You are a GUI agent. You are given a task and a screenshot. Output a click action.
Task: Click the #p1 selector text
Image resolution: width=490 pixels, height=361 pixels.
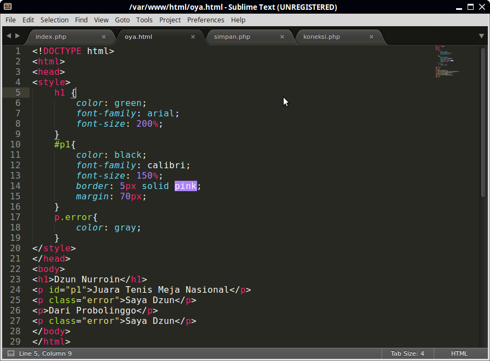62,145
